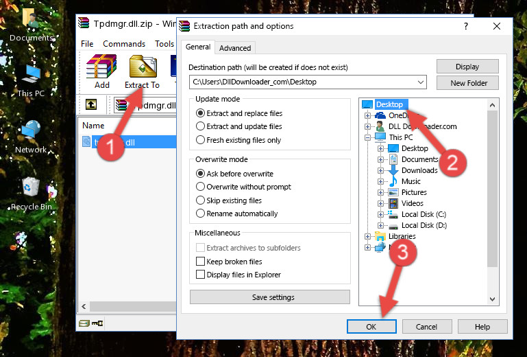The image size is (527, 357).
Task: Select the Pictures folder in tree
Action: click(414, 192)
